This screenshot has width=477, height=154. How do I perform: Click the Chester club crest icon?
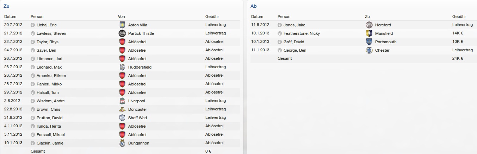369,50
